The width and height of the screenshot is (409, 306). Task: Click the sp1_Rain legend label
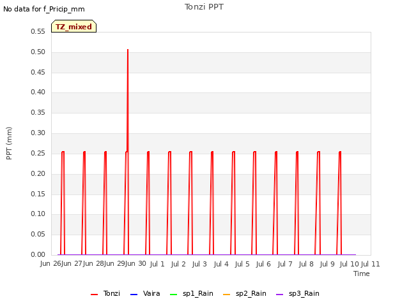click(x=197, y=294)
